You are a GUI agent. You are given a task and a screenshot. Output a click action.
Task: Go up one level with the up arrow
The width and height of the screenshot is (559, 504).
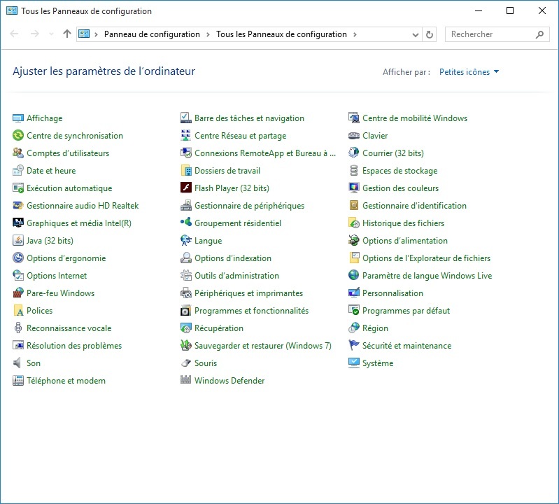[67, 34]
